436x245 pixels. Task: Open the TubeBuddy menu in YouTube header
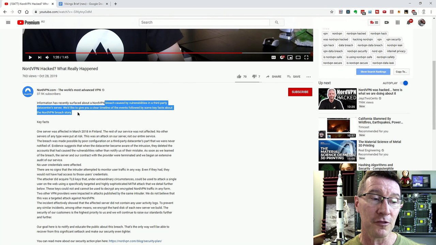(x=374, y=22)
